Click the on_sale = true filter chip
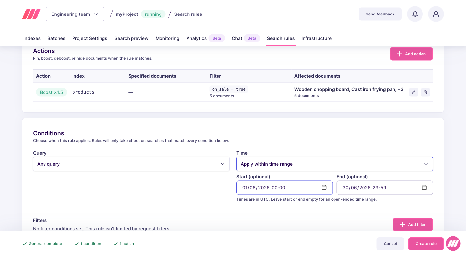 point(229,89)
